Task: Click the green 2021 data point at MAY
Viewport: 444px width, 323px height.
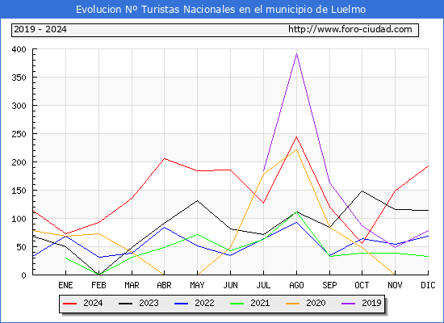Action: (x=197, y=234)
